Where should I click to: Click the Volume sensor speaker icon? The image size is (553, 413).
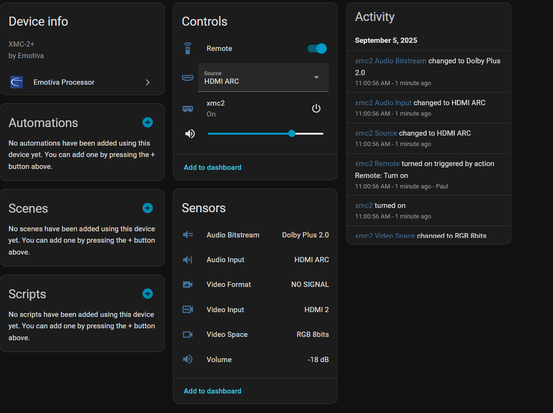[x=188, y=359]
